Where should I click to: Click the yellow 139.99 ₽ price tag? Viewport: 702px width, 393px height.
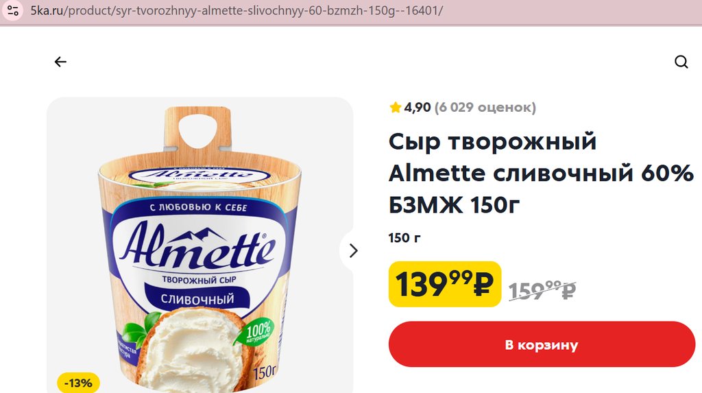[444, 284]
